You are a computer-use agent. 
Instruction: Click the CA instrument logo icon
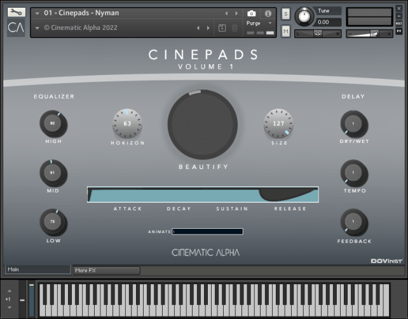coord(16,27)
